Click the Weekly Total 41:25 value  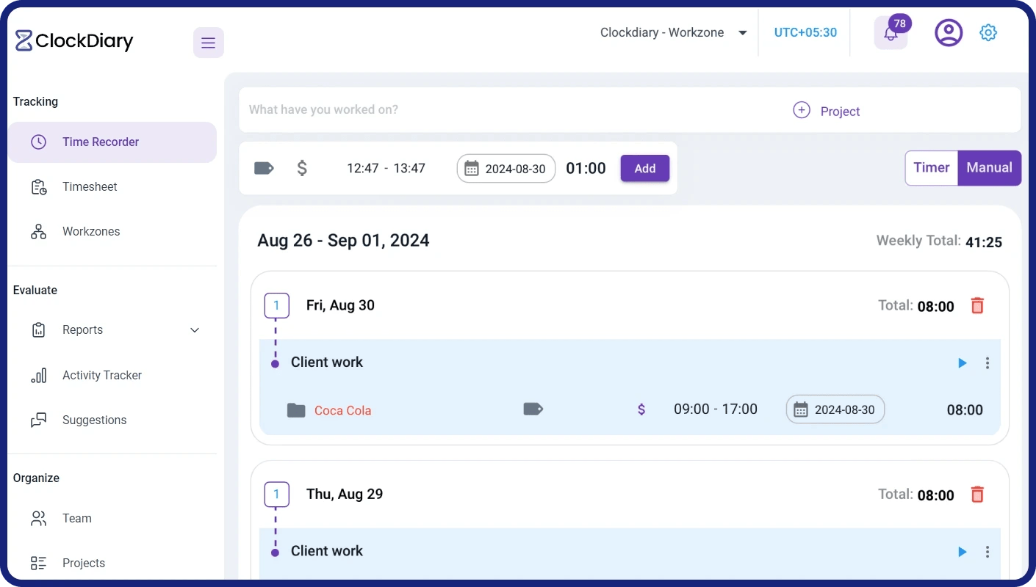tap(984, 241)
